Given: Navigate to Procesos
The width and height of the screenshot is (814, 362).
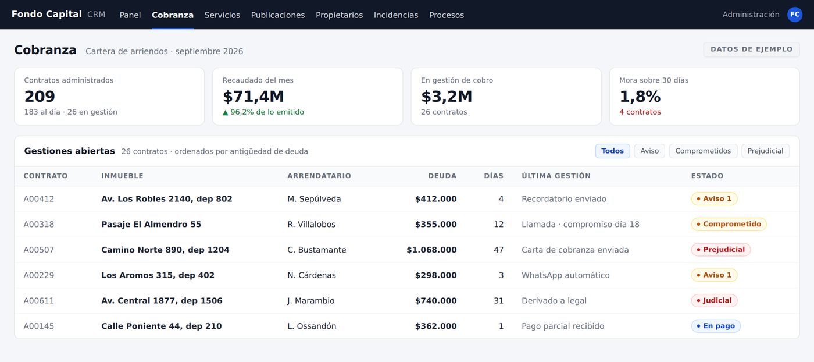Looking at the screenshot, I should [447, 15].
